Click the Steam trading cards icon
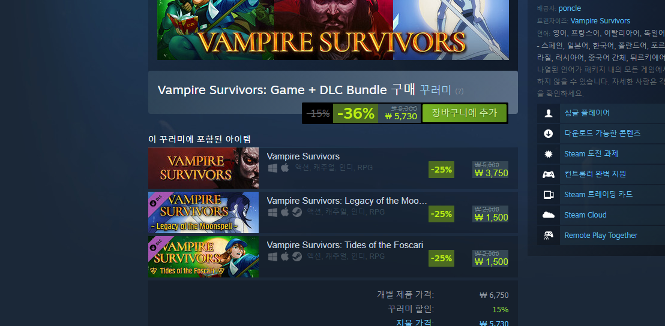The width and height of the screenshot is (665, 326). pyautogui.click(x=549, y=195)
